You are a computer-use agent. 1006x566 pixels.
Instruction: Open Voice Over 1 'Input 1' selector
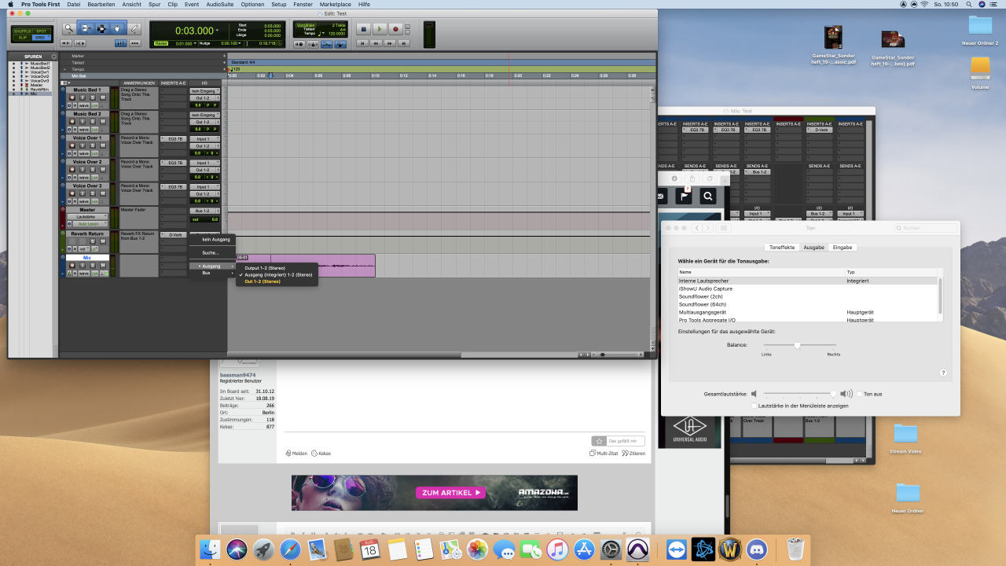[204, 139]
